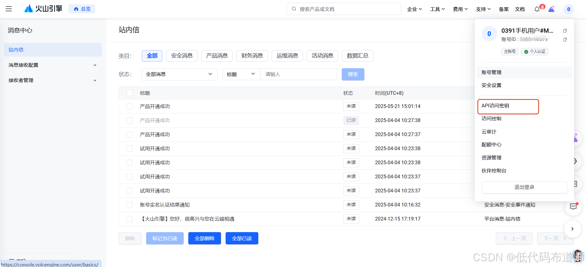
Task: Open the 【火山引擎】您好 welcome message
Action: click(x=187, y=219)
